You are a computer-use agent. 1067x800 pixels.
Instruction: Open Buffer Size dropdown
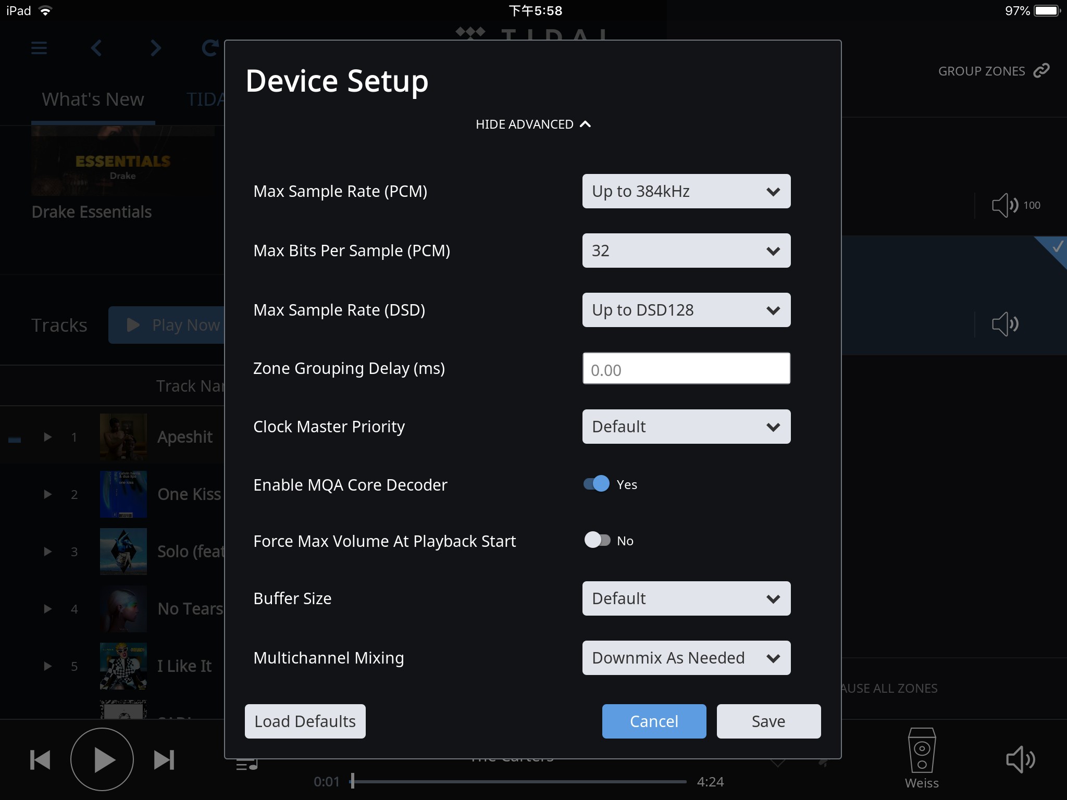point(686,598)
